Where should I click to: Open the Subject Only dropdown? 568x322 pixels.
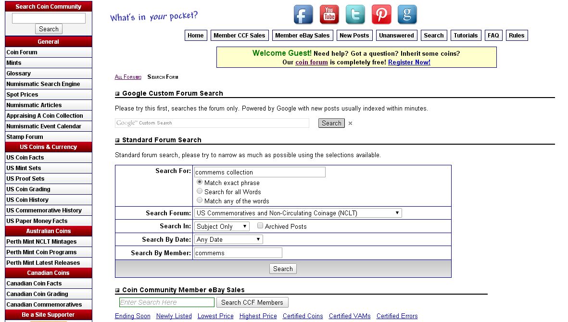[x=222, y=226]
